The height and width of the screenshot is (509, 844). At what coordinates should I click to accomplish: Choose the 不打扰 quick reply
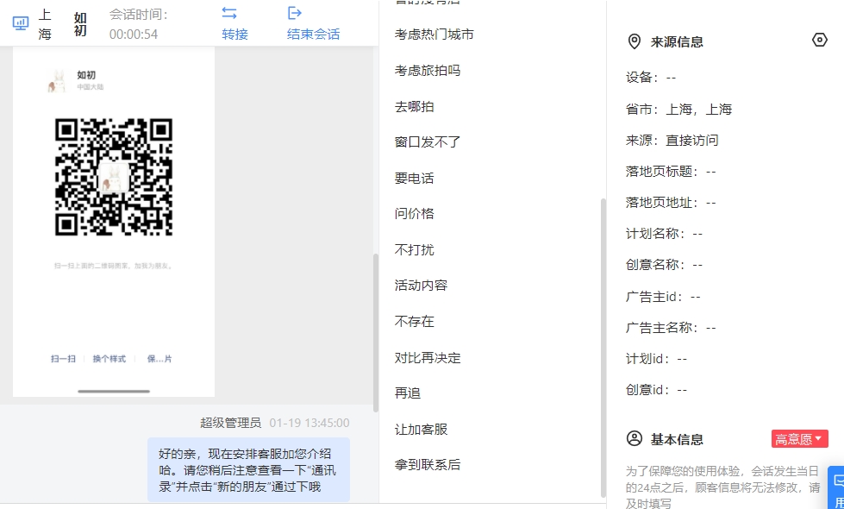[x=415, y=250]
